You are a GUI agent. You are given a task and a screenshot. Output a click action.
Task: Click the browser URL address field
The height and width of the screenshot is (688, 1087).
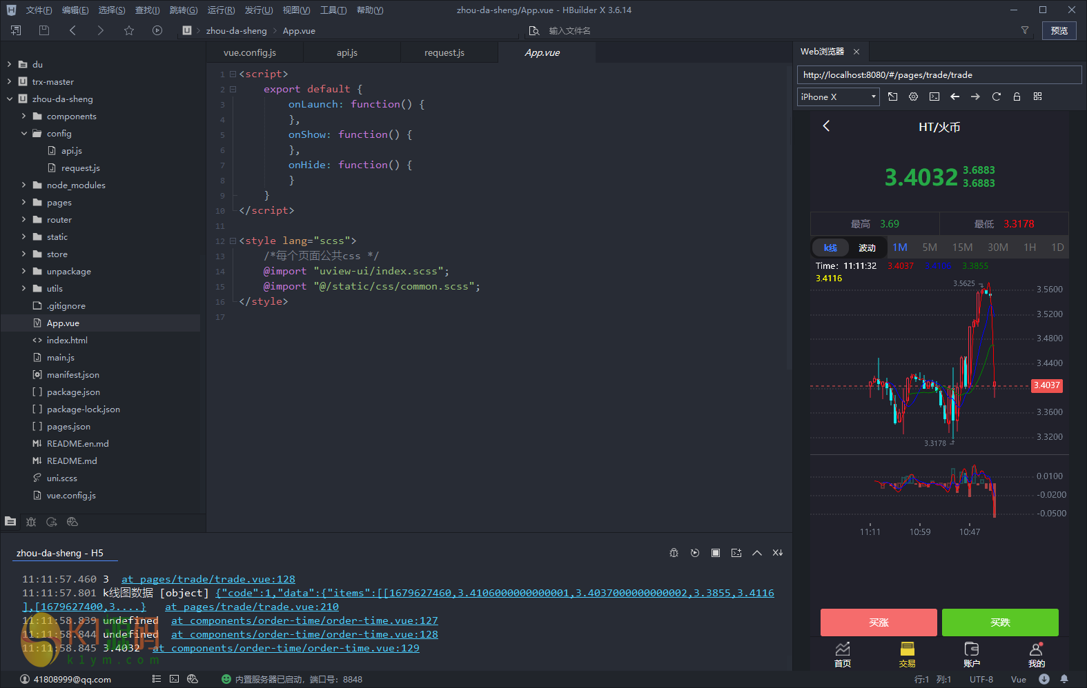[x=939, y=75]
